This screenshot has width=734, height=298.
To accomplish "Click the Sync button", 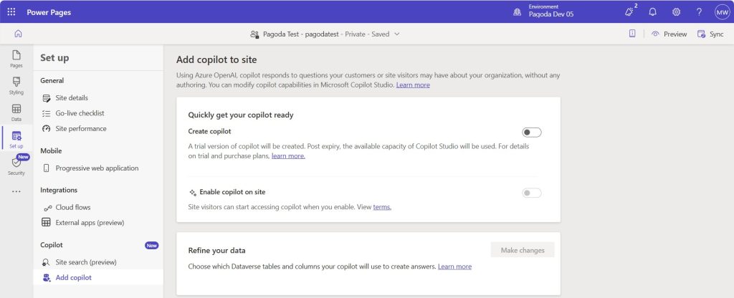I will pos(710,34).
